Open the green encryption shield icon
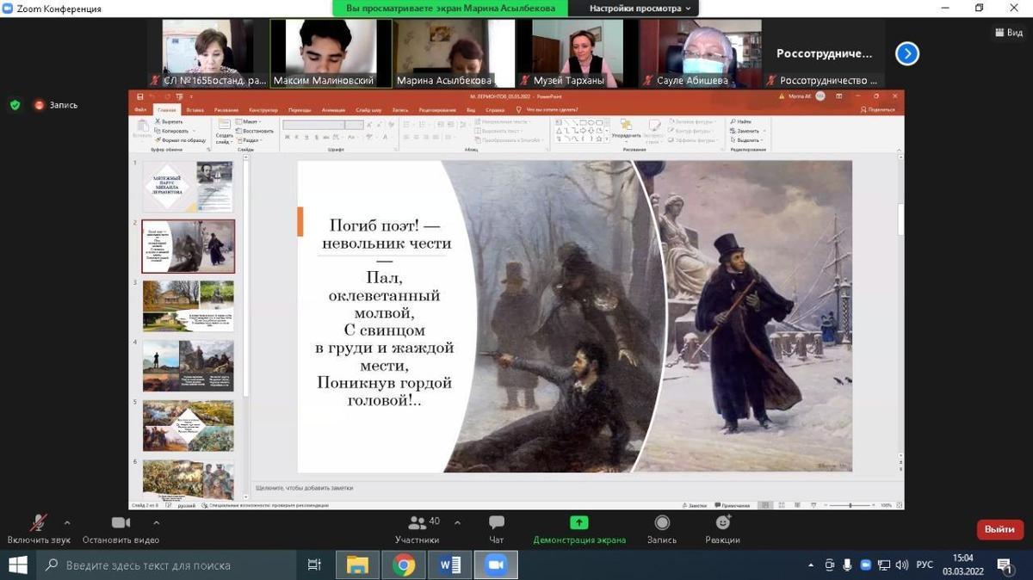 point(15,105)
